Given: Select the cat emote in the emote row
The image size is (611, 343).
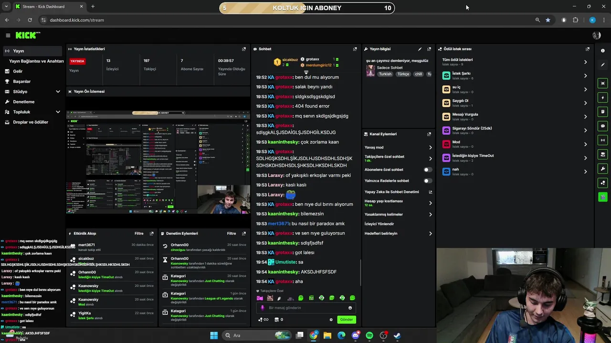Looking at the screenshot, I should click(x=270, y=298).
